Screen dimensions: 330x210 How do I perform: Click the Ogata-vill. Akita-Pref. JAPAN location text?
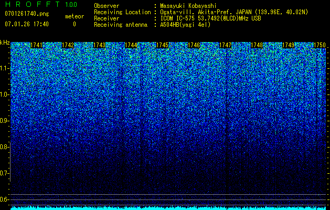click(234, 12)
